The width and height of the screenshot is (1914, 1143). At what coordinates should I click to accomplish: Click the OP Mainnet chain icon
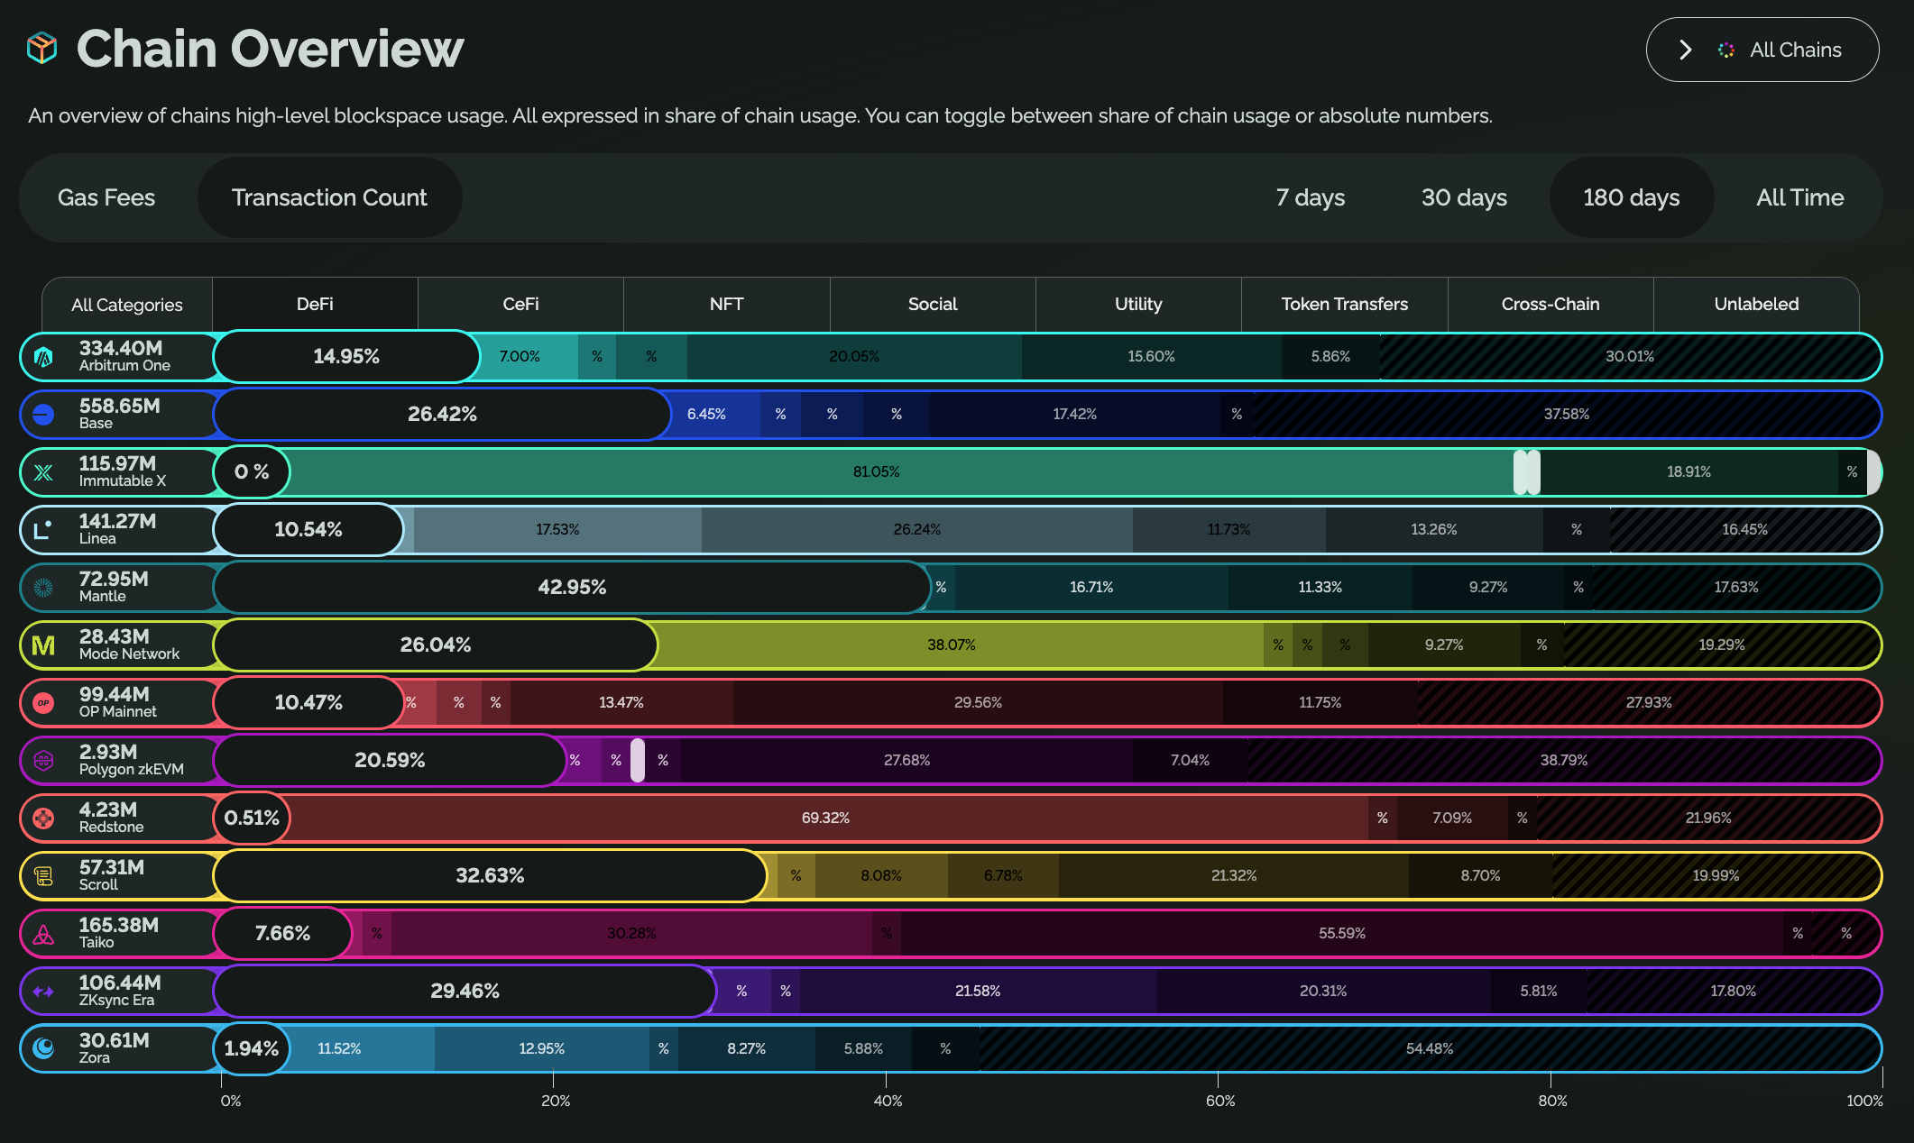[43, 703]
